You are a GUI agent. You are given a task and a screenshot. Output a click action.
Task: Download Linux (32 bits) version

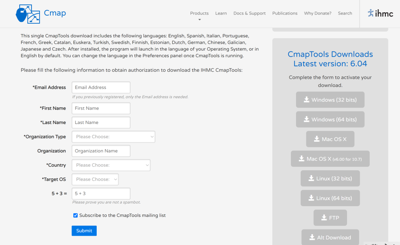coord(330,178)
